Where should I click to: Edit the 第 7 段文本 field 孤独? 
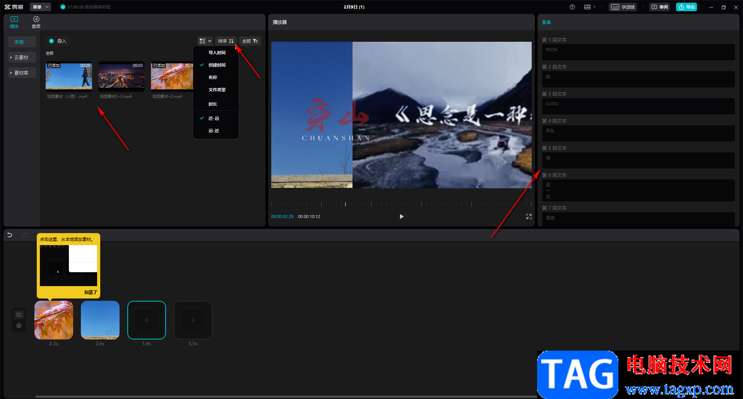pos(638,219)
